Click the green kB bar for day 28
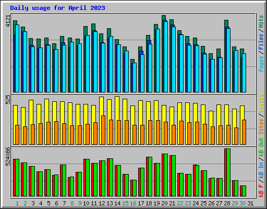This screenshot has width=267, height=209. [x=228, y=172]
